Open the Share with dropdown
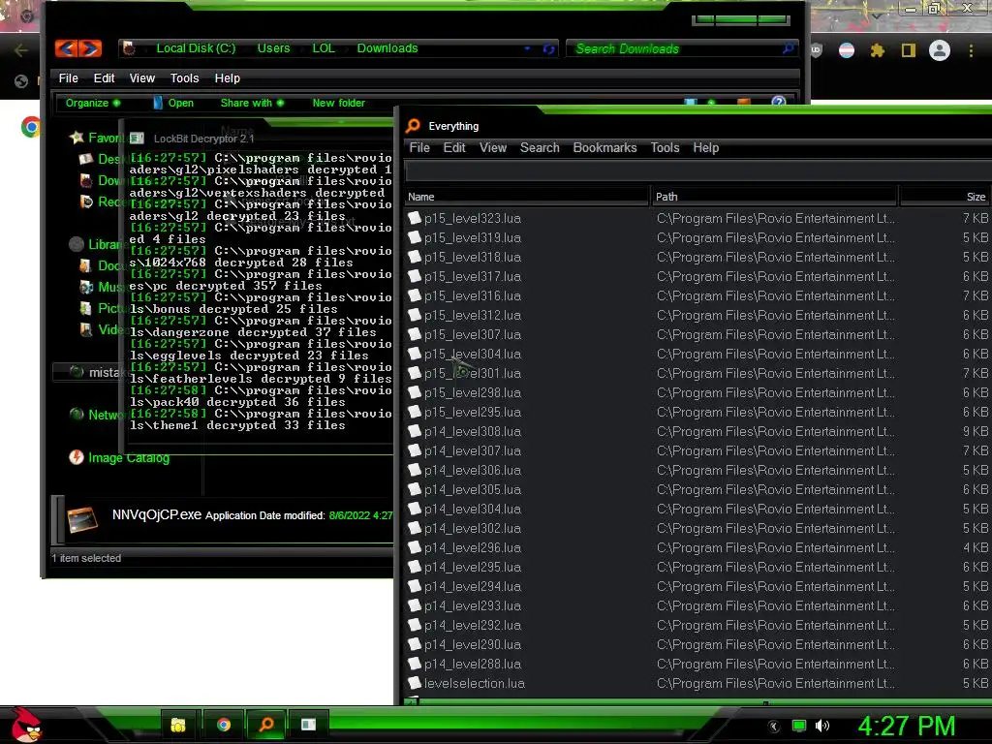Viewport: 992px width, 744px height. 252,103
